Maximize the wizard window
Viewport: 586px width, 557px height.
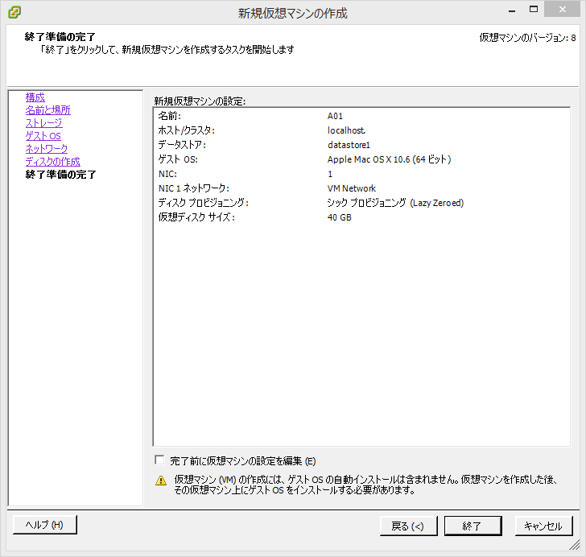[x=534, y=10]
